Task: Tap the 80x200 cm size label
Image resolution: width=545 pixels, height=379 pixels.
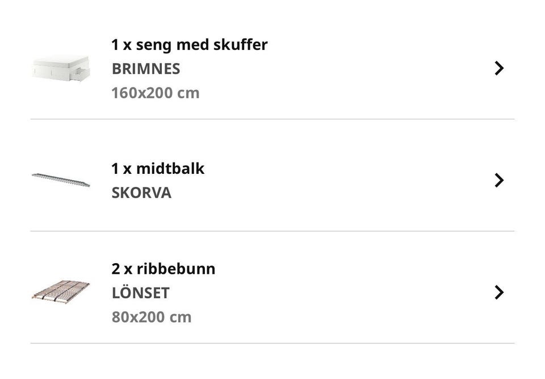Action: (x=152, y=317)
